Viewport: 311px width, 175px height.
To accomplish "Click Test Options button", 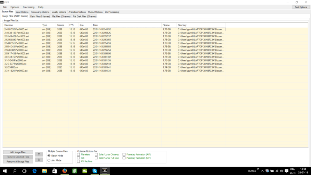I will point(301,7).
